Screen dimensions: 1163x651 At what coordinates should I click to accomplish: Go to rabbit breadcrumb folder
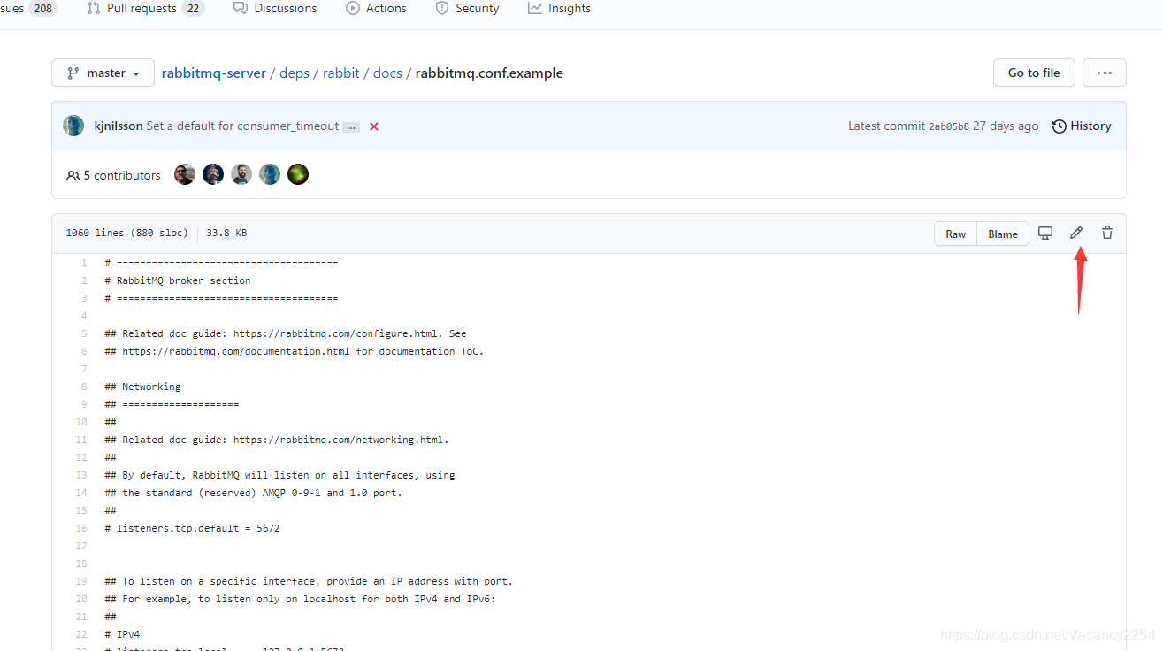point(341,73)
